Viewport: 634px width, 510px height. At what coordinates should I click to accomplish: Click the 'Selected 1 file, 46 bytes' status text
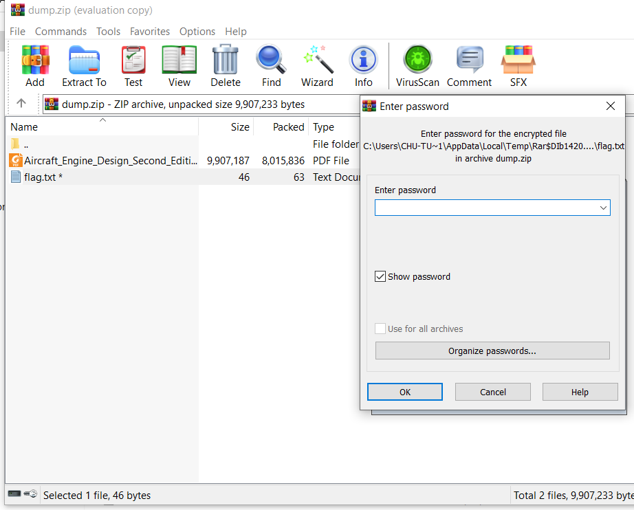[97, 495]
